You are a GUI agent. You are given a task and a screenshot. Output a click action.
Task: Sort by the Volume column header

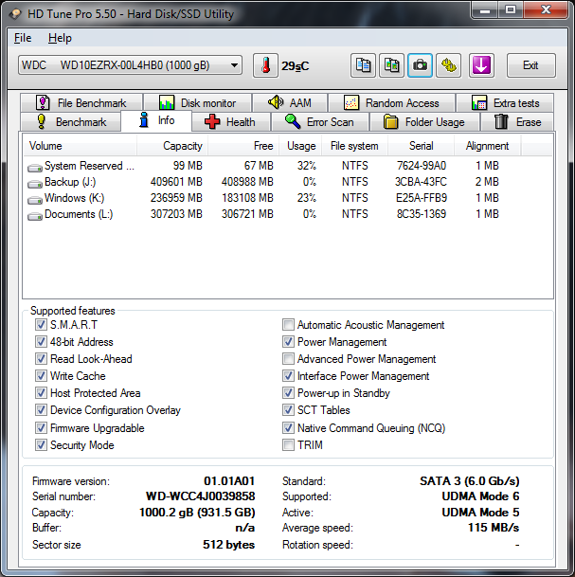80,146
